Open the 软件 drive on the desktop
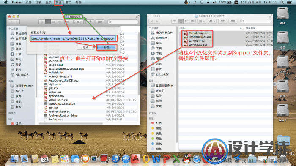 pos(282,89)
